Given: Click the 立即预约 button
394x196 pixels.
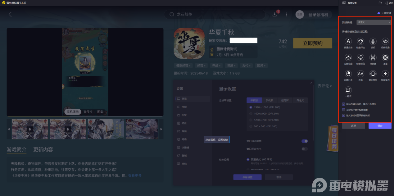Looking at the screenshot, I should [312, 43].
